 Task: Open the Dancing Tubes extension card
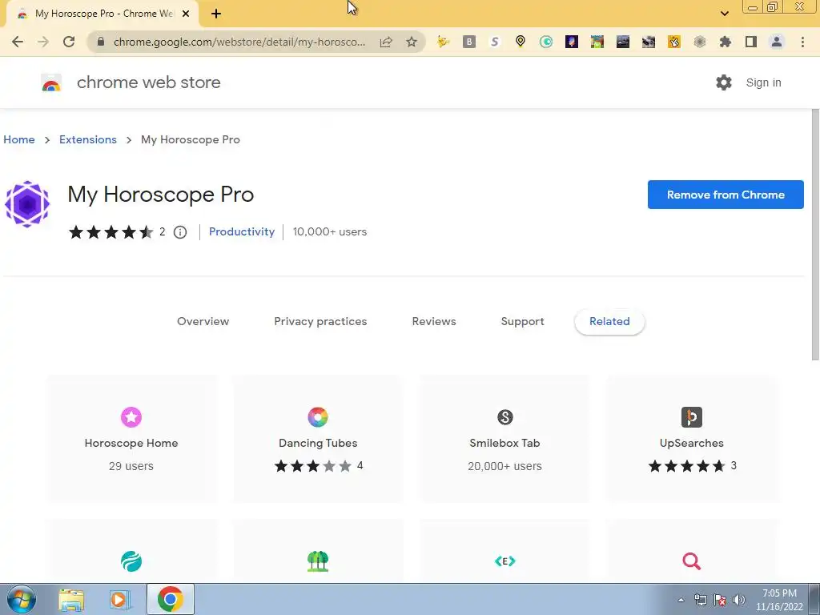tap(318, 438)
